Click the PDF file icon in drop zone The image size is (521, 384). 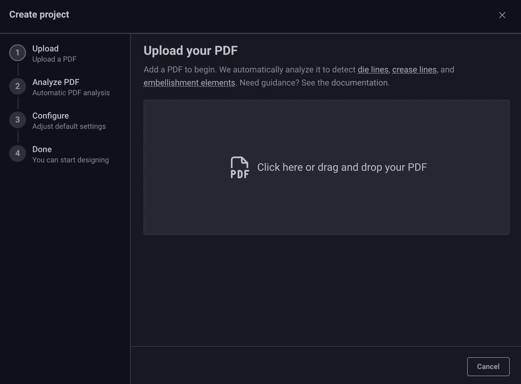pyautogui.click(x=240, y=167)
